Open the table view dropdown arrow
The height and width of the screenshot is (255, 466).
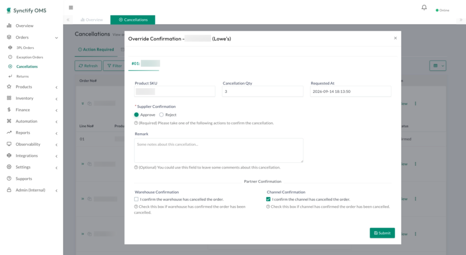(442, 66)
